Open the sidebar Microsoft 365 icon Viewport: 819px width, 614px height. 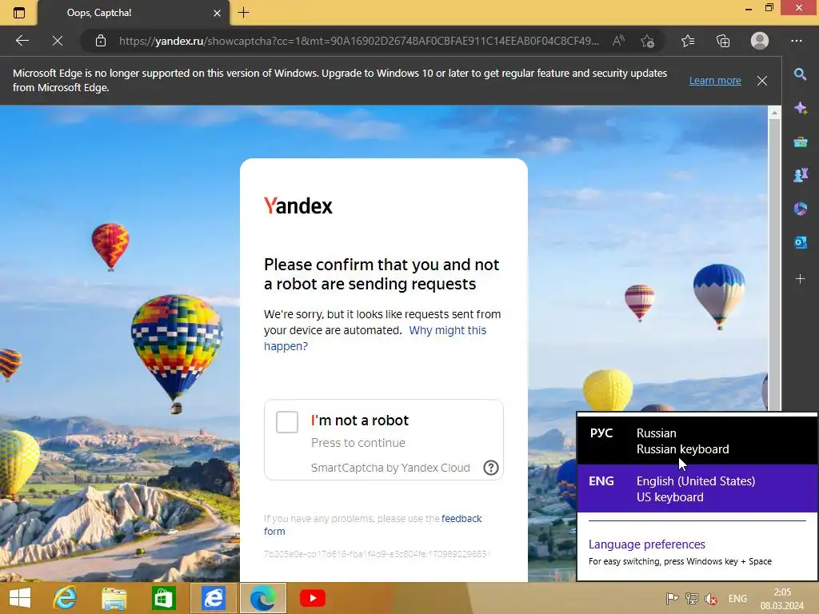click(x=800, y=209)
